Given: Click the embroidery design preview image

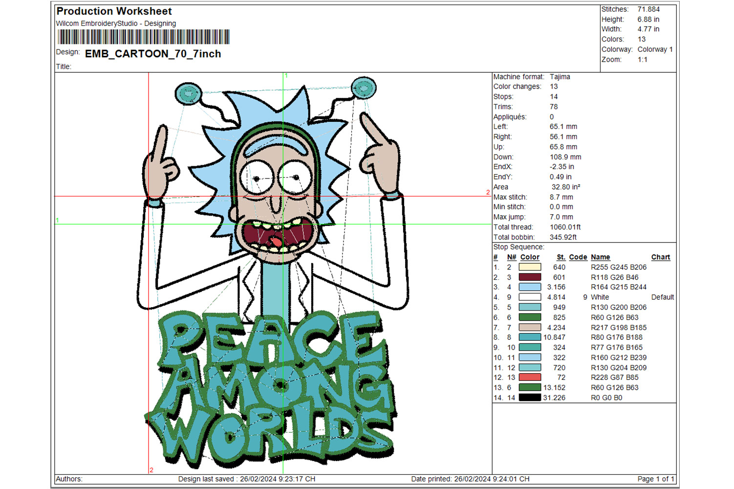Looking at the screenshot, I should pos(273,273).
